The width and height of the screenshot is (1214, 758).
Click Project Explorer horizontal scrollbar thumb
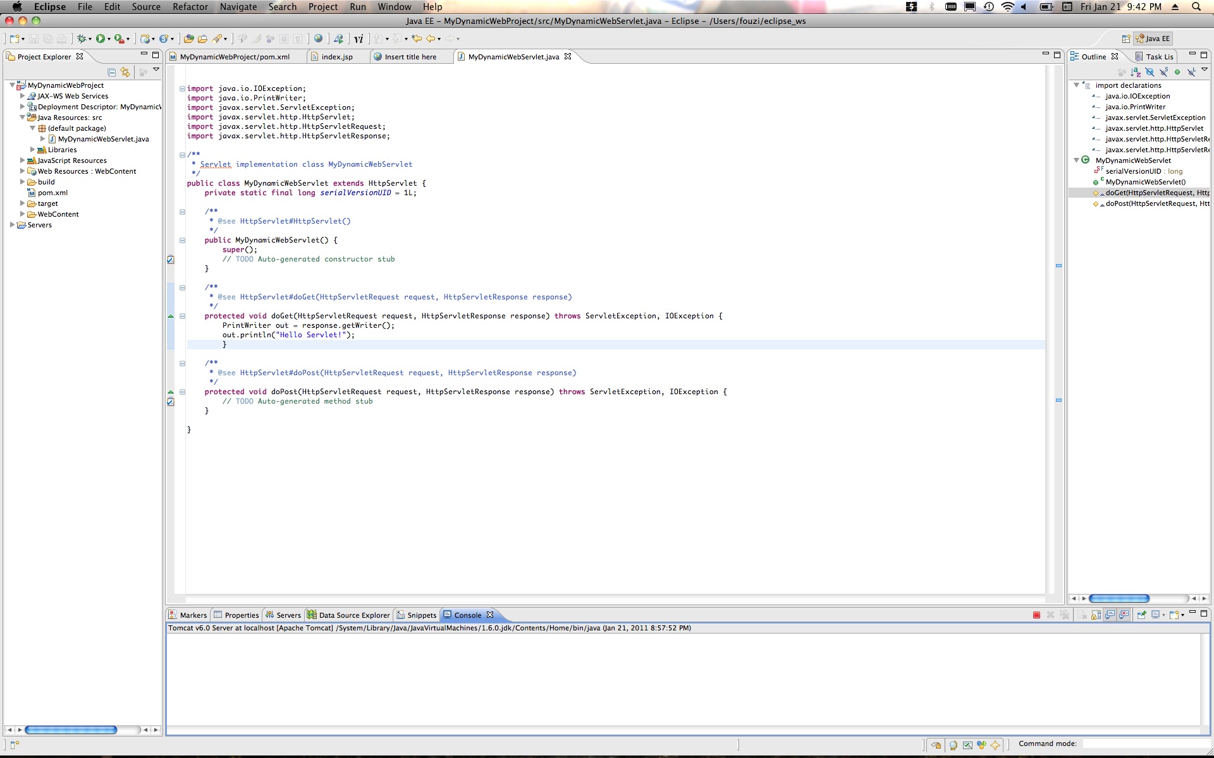point(71,730)
